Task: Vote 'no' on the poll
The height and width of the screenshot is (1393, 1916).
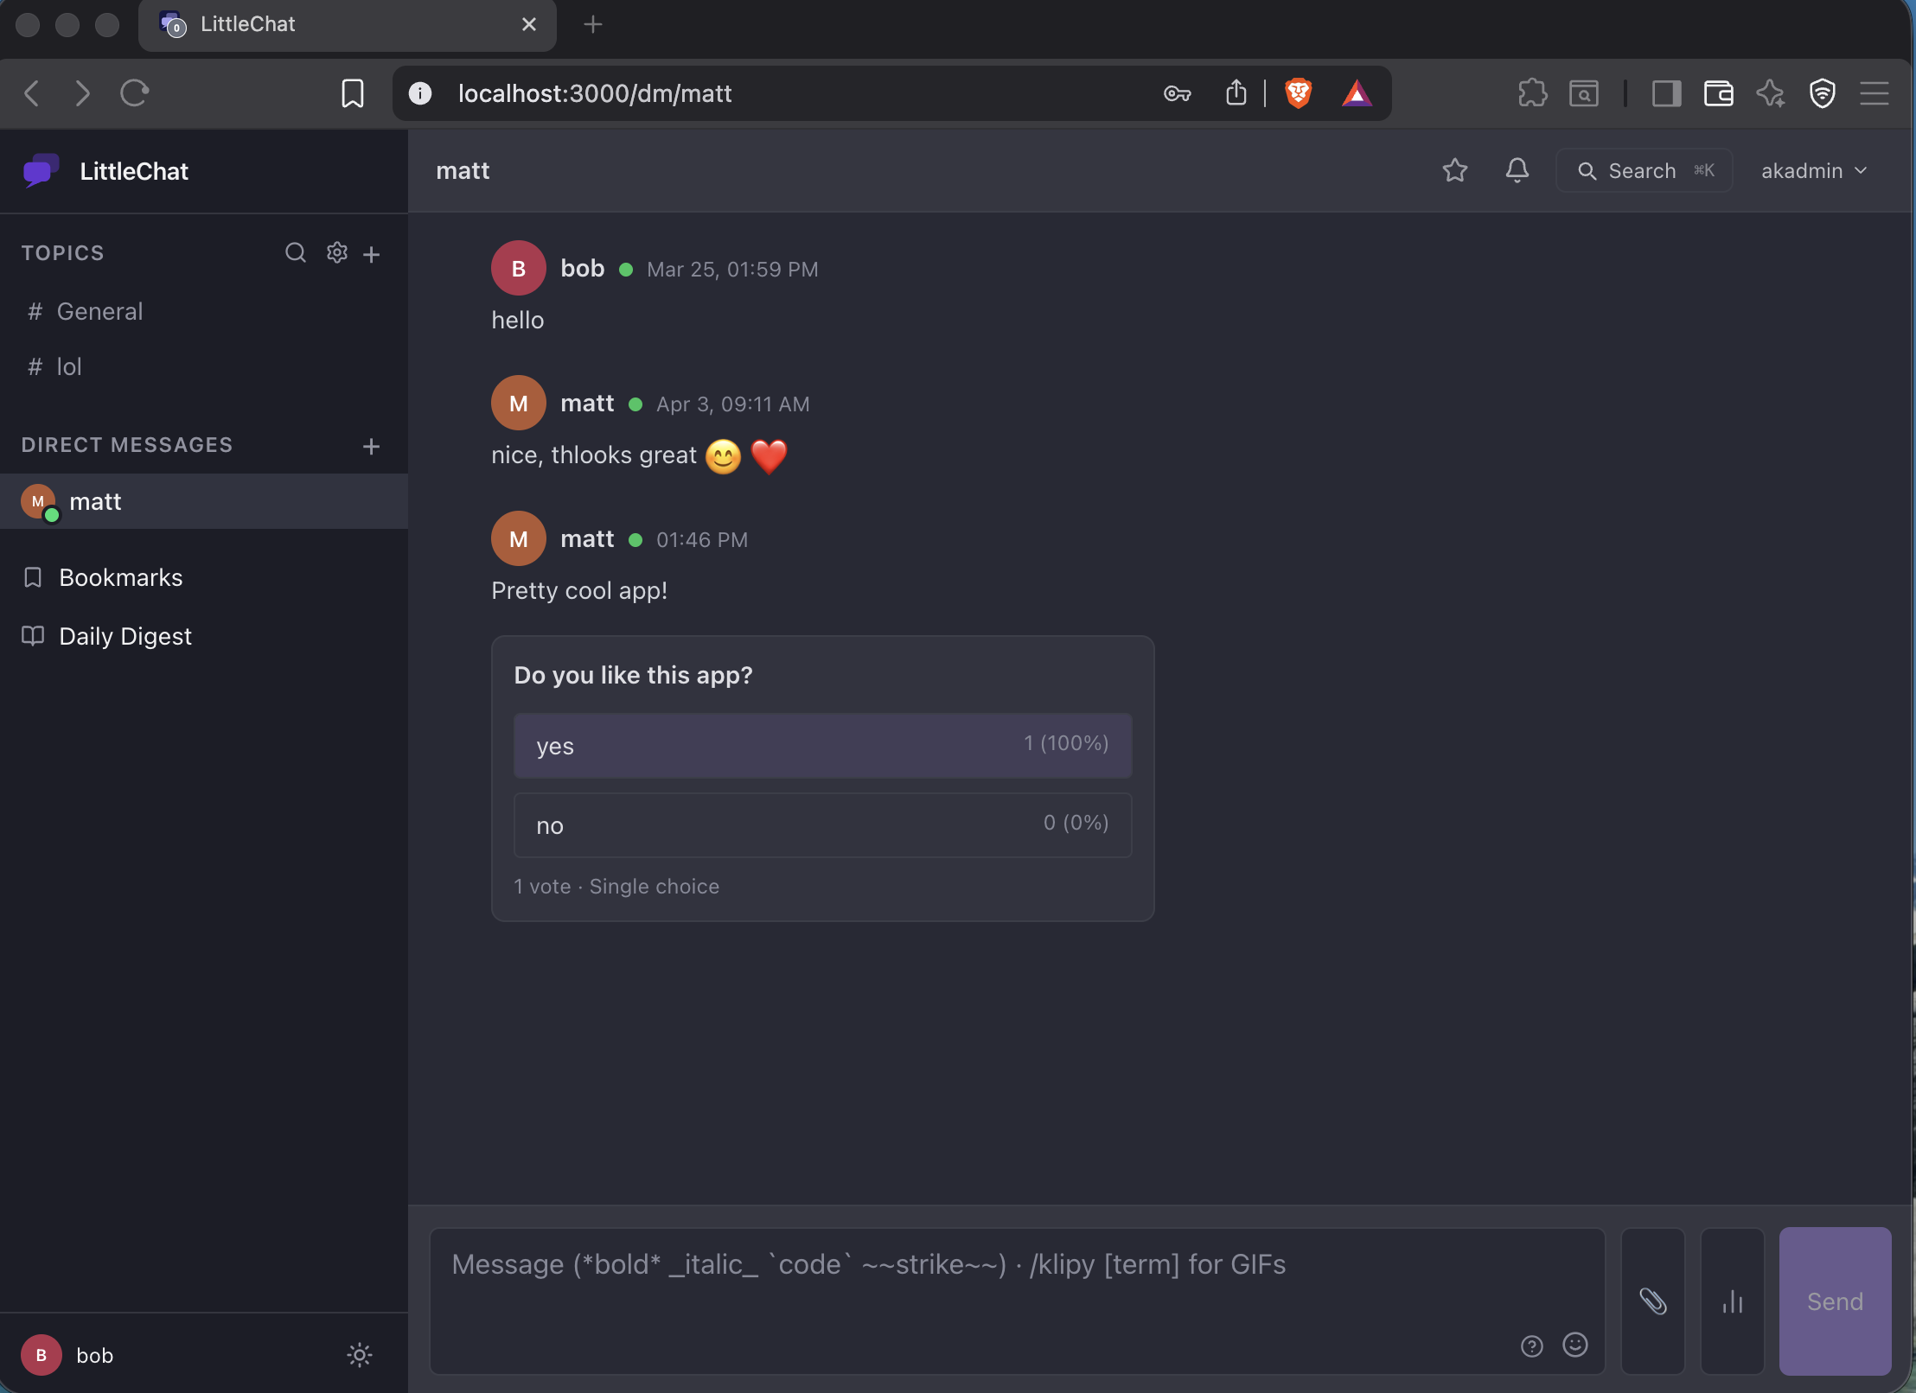Action: coord(821,824)
